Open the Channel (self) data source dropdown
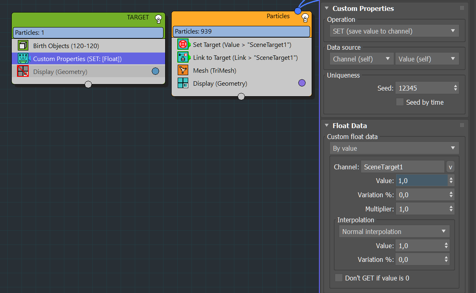This screenshot has width=476, height=293. [361, 59]
